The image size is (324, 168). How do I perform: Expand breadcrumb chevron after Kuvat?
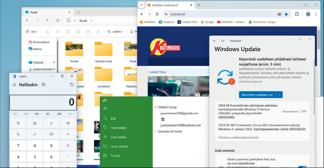point(91,21)
